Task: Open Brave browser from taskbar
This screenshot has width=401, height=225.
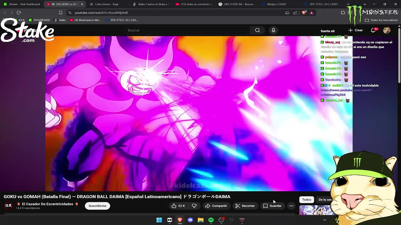Action: click(x=180, y=220)
